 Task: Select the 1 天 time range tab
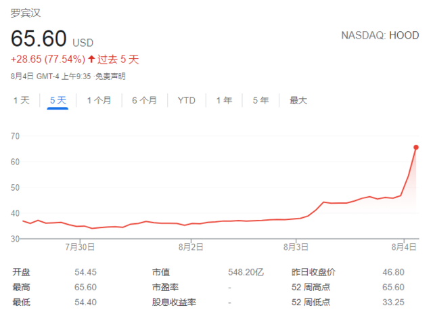[21, 100]
